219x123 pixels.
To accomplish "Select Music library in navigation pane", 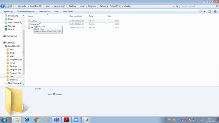I will click(x=11, y=19).
